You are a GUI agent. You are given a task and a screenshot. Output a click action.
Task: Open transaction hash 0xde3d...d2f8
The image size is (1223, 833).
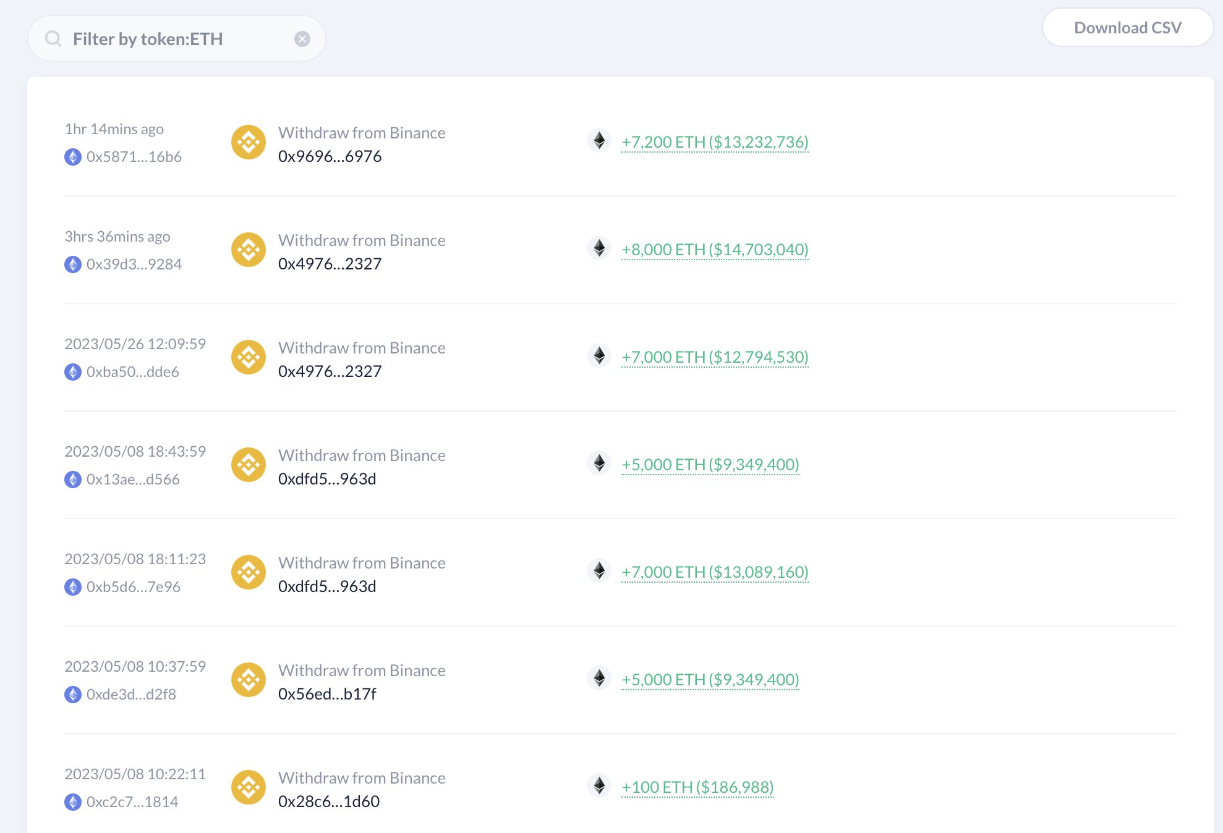pos(131,695)
